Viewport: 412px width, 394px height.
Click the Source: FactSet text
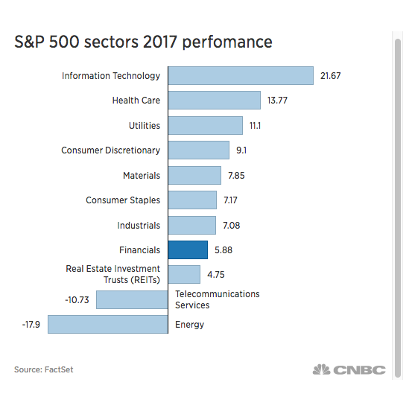click(44, 369)
